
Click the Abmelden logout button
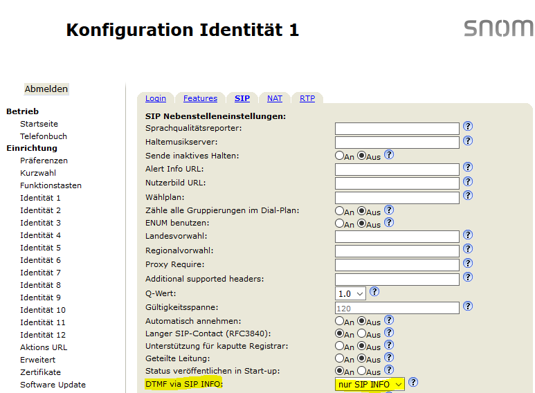46,89
